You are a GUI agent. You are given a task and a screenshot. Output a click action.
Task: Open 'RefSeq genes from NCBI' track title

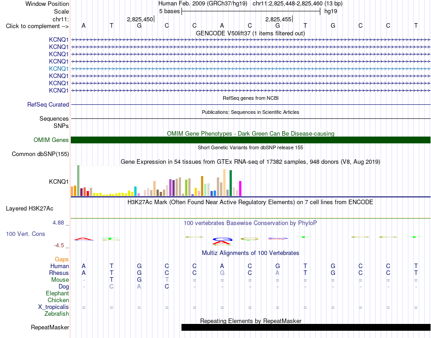(251, 98)
